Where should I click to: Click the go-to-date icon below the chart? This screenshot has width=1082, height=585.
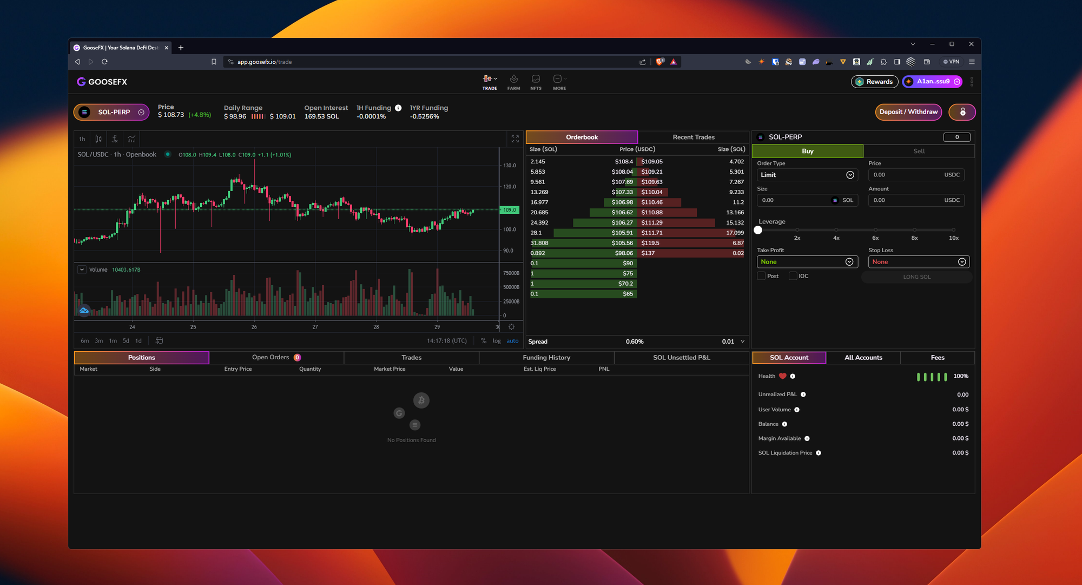160,340
